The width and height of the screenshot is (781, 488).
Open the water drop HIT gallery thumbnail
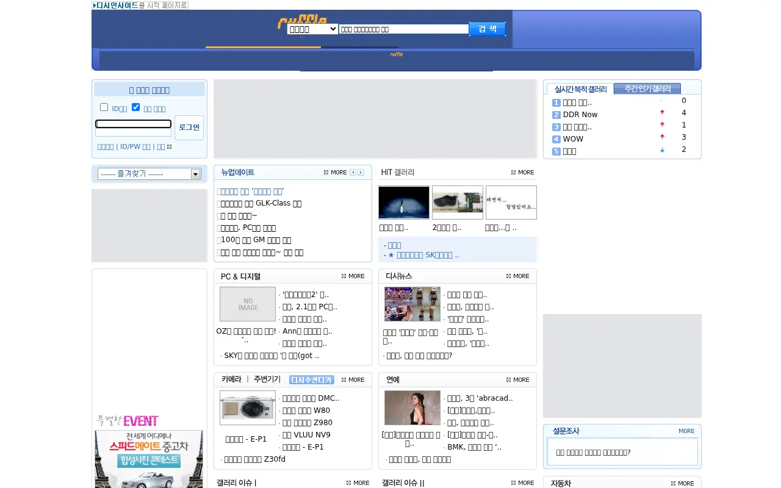404,203
